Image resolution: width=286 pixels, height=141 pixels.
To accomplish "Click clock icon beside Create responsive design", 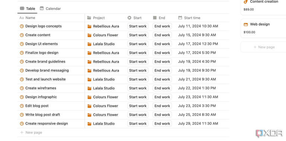I will [x=22, y=124].
